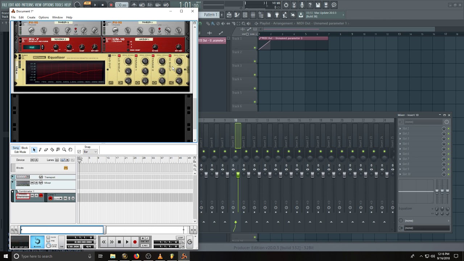Open the File menu in the Reason window
464x261 pixels.
(x=13, y=17)
